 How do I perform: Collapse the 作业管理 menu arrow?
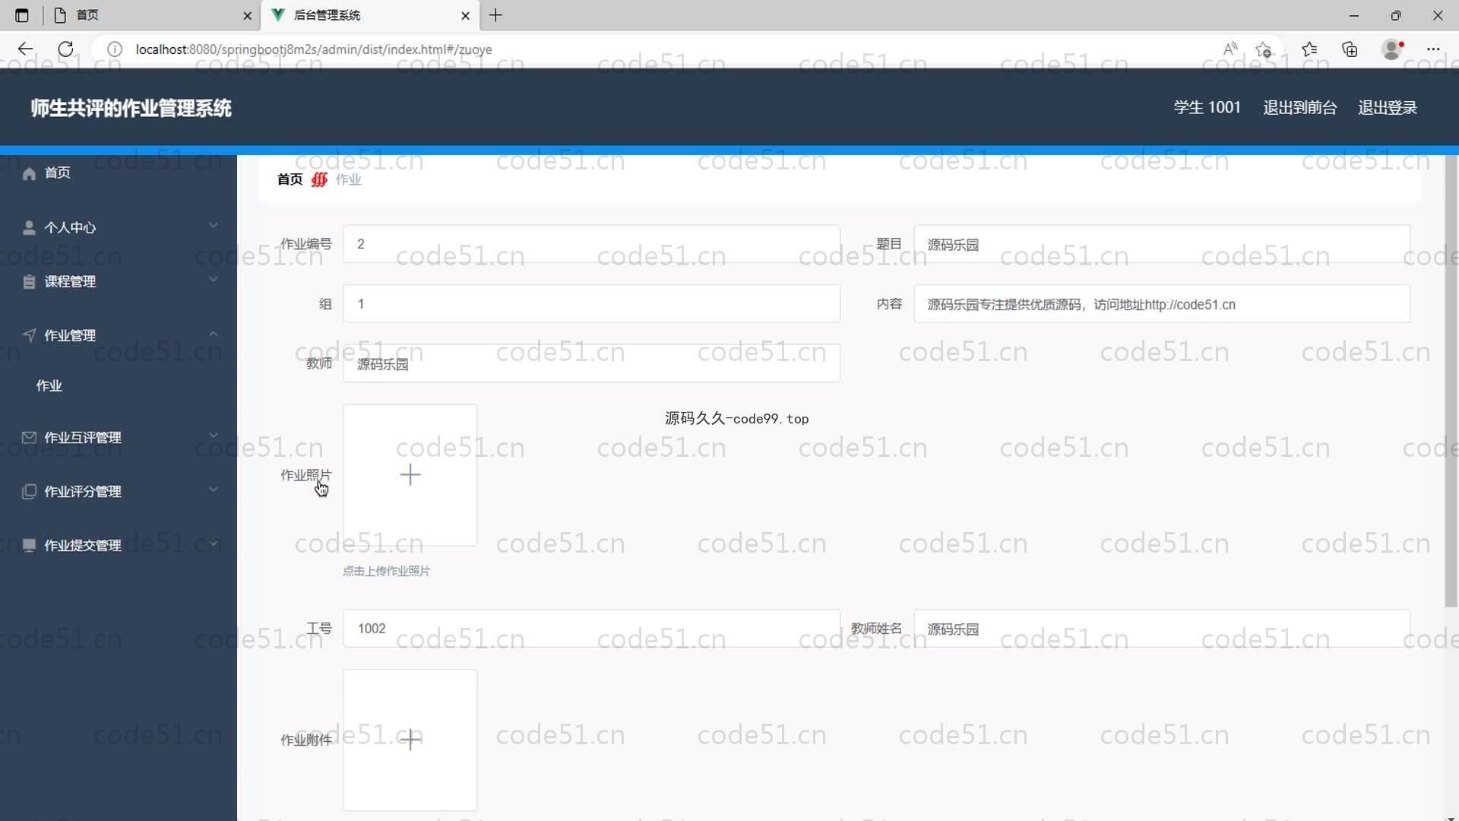click(x=214, y=334)
